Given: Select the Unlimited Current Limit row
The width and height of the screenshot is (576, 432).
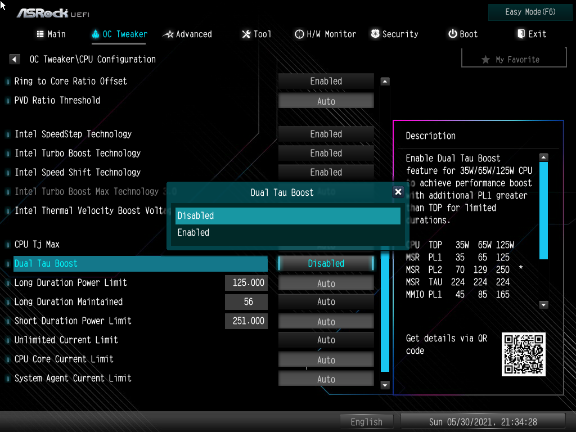Looking at the screenshot, I should click(66, 340).
